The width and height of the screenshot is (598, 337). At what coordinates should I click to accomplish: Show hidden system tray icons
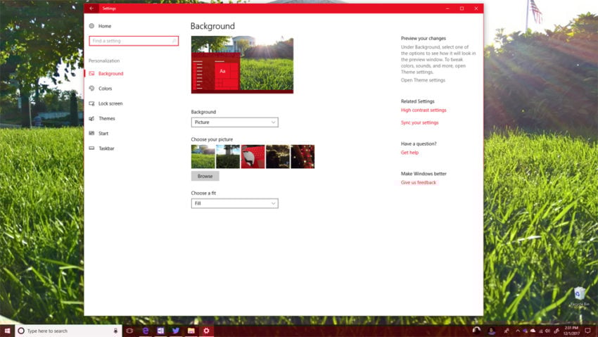518,331
